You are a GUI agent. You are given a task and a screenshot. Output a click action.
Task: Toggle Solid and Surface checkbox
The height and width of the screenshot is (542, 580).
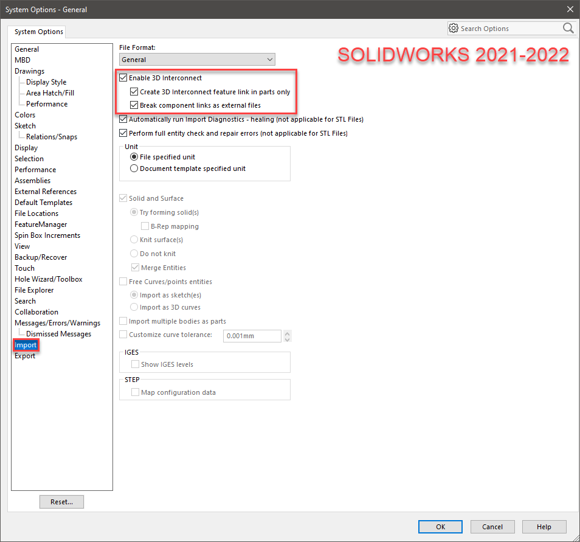click(123, 198)
